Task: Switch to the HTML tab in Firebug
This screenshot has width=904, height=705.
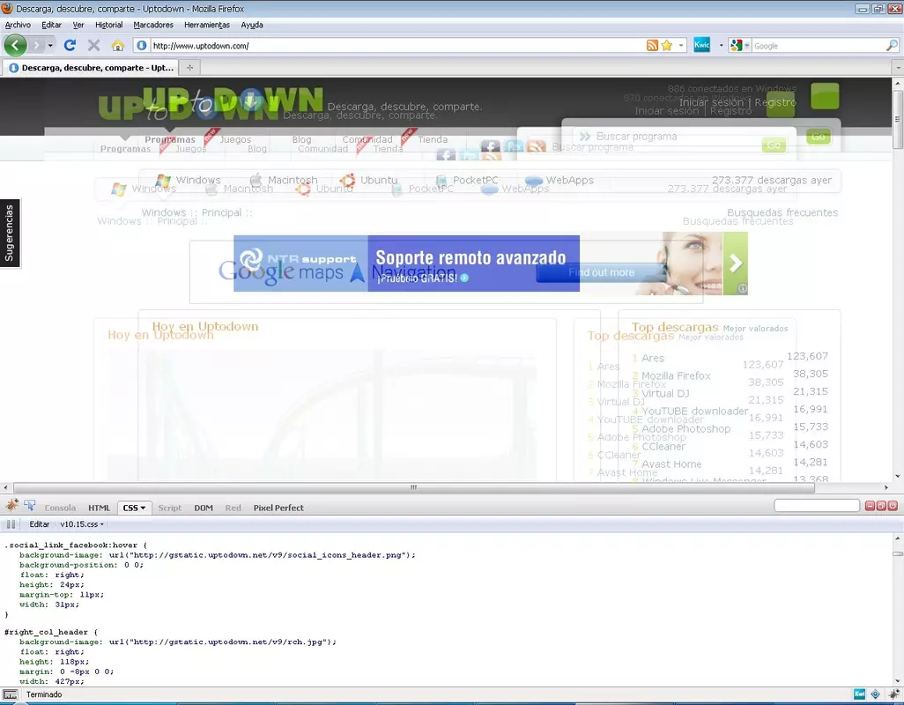Action: [x=100, y=508]
